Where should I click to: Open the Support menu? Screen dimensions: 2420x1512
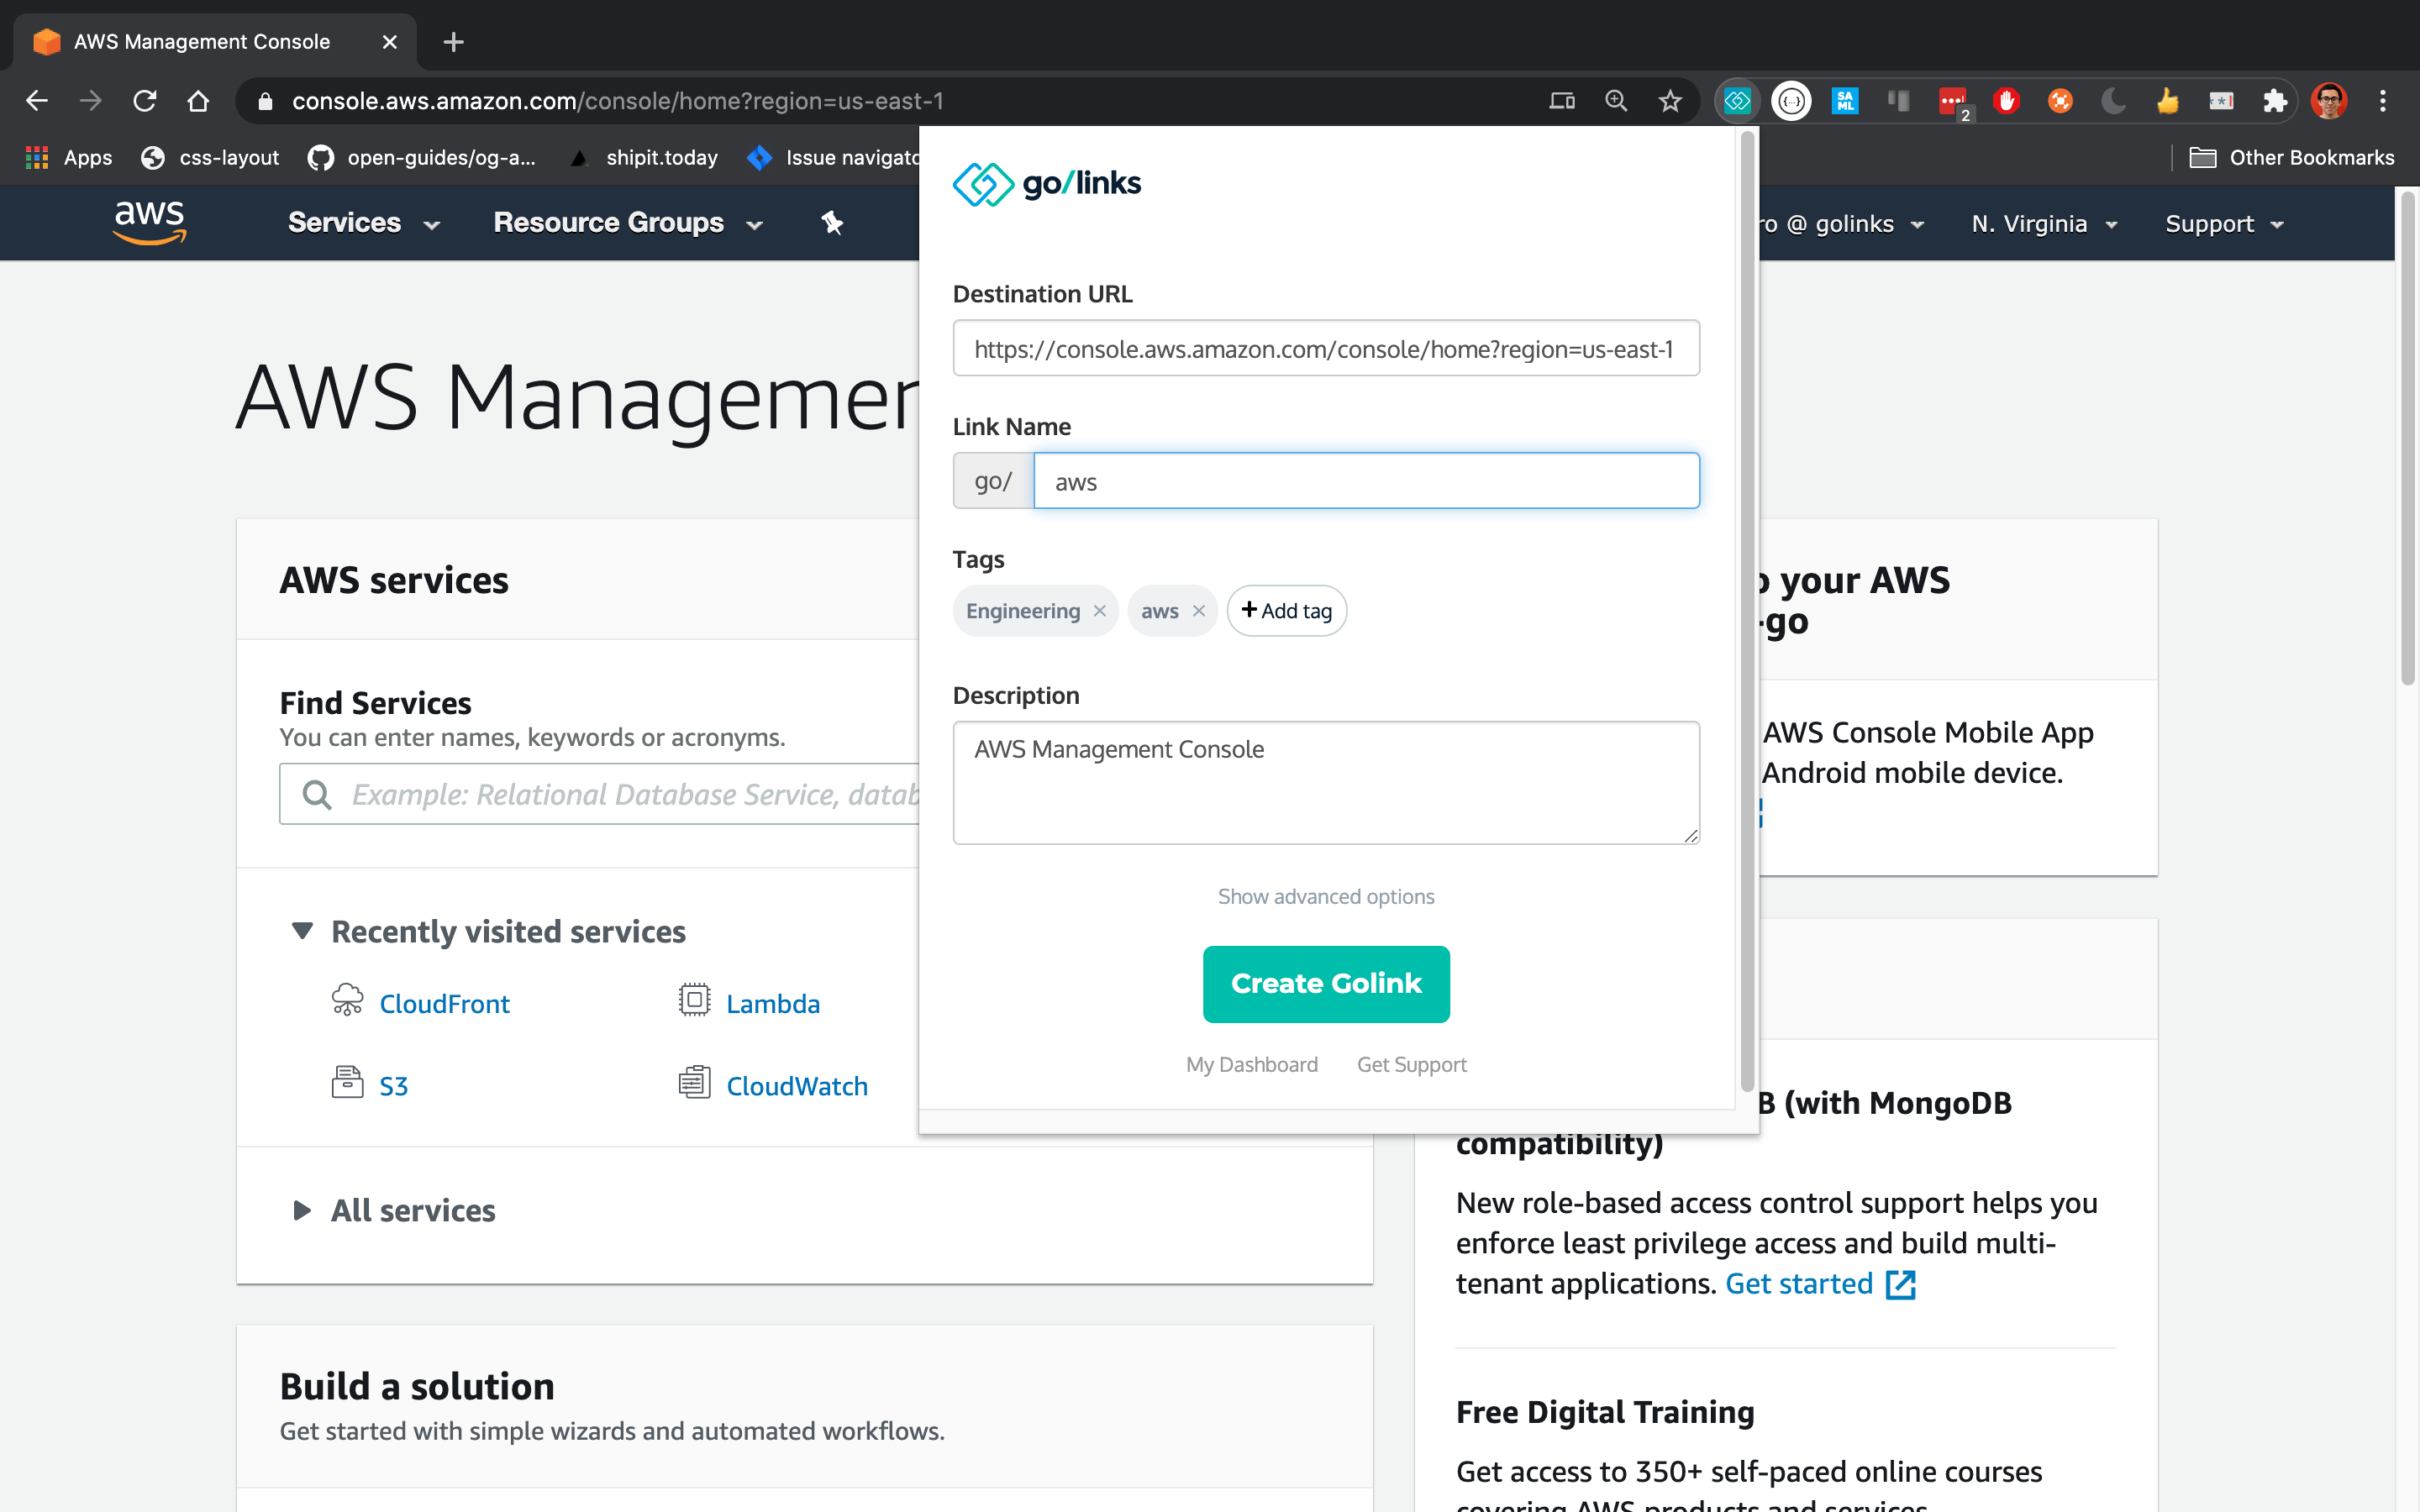(x=2223, y=224)
